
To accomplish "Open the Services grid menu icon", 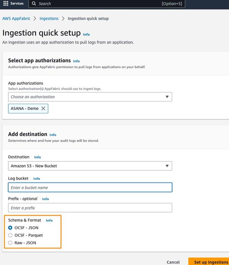I will [x=6, y=3].
